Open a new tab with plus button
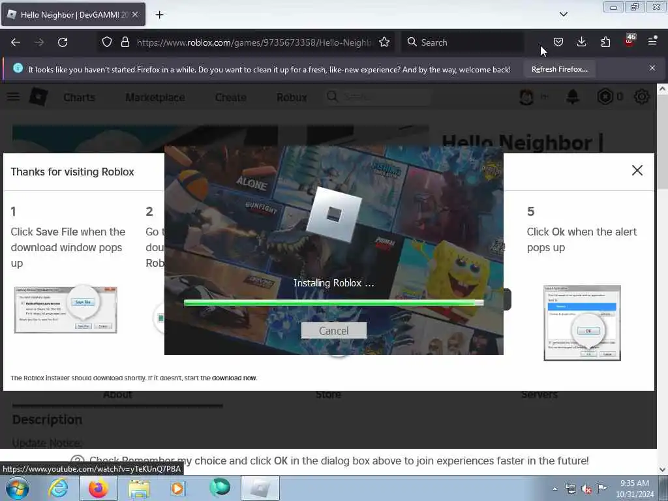Image resolution: width=668 pixels, height=501 pixels. pyautogui.click(x=159, y=15)
